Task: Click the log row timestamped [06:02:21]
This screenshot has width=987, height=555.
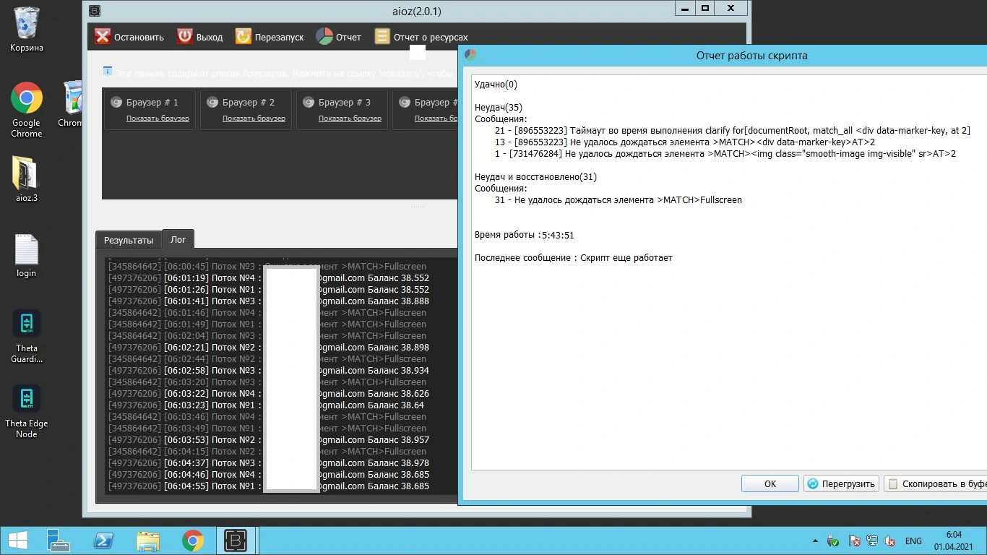Action: [x=269, y=348]
